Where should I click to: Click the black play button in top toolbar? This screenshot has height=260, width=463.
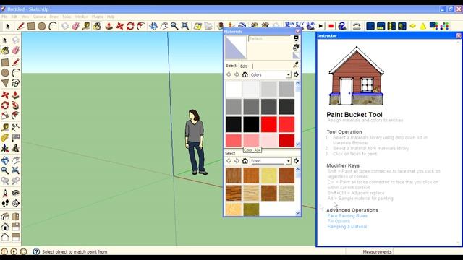[320, 26]
